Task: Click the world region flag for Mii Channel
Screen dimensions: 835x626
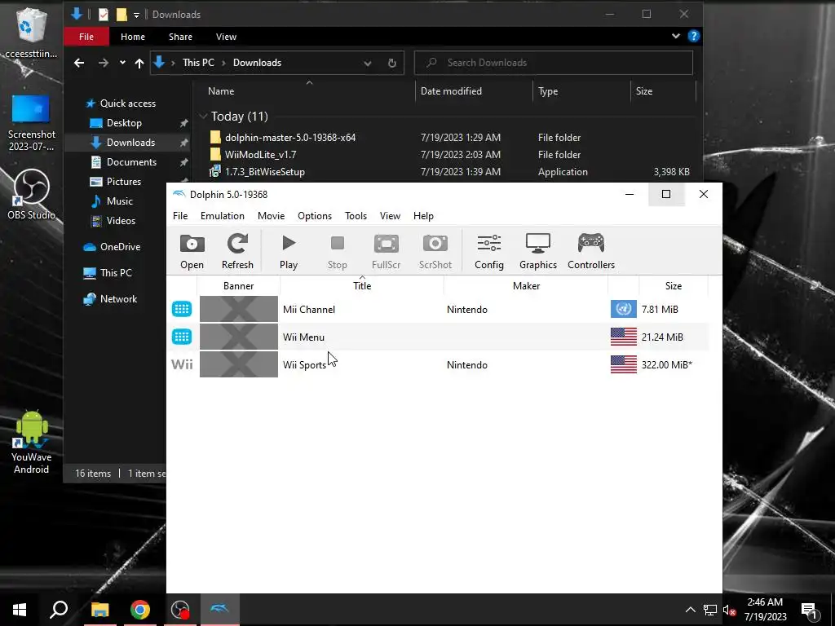Action: [x=624, y=309]
